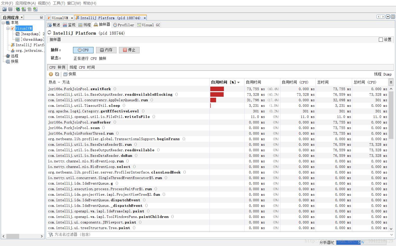Open the 视图(V) menu
Image resolution: width=396 pixels, height=246 pixels.
tap(44, 3)
